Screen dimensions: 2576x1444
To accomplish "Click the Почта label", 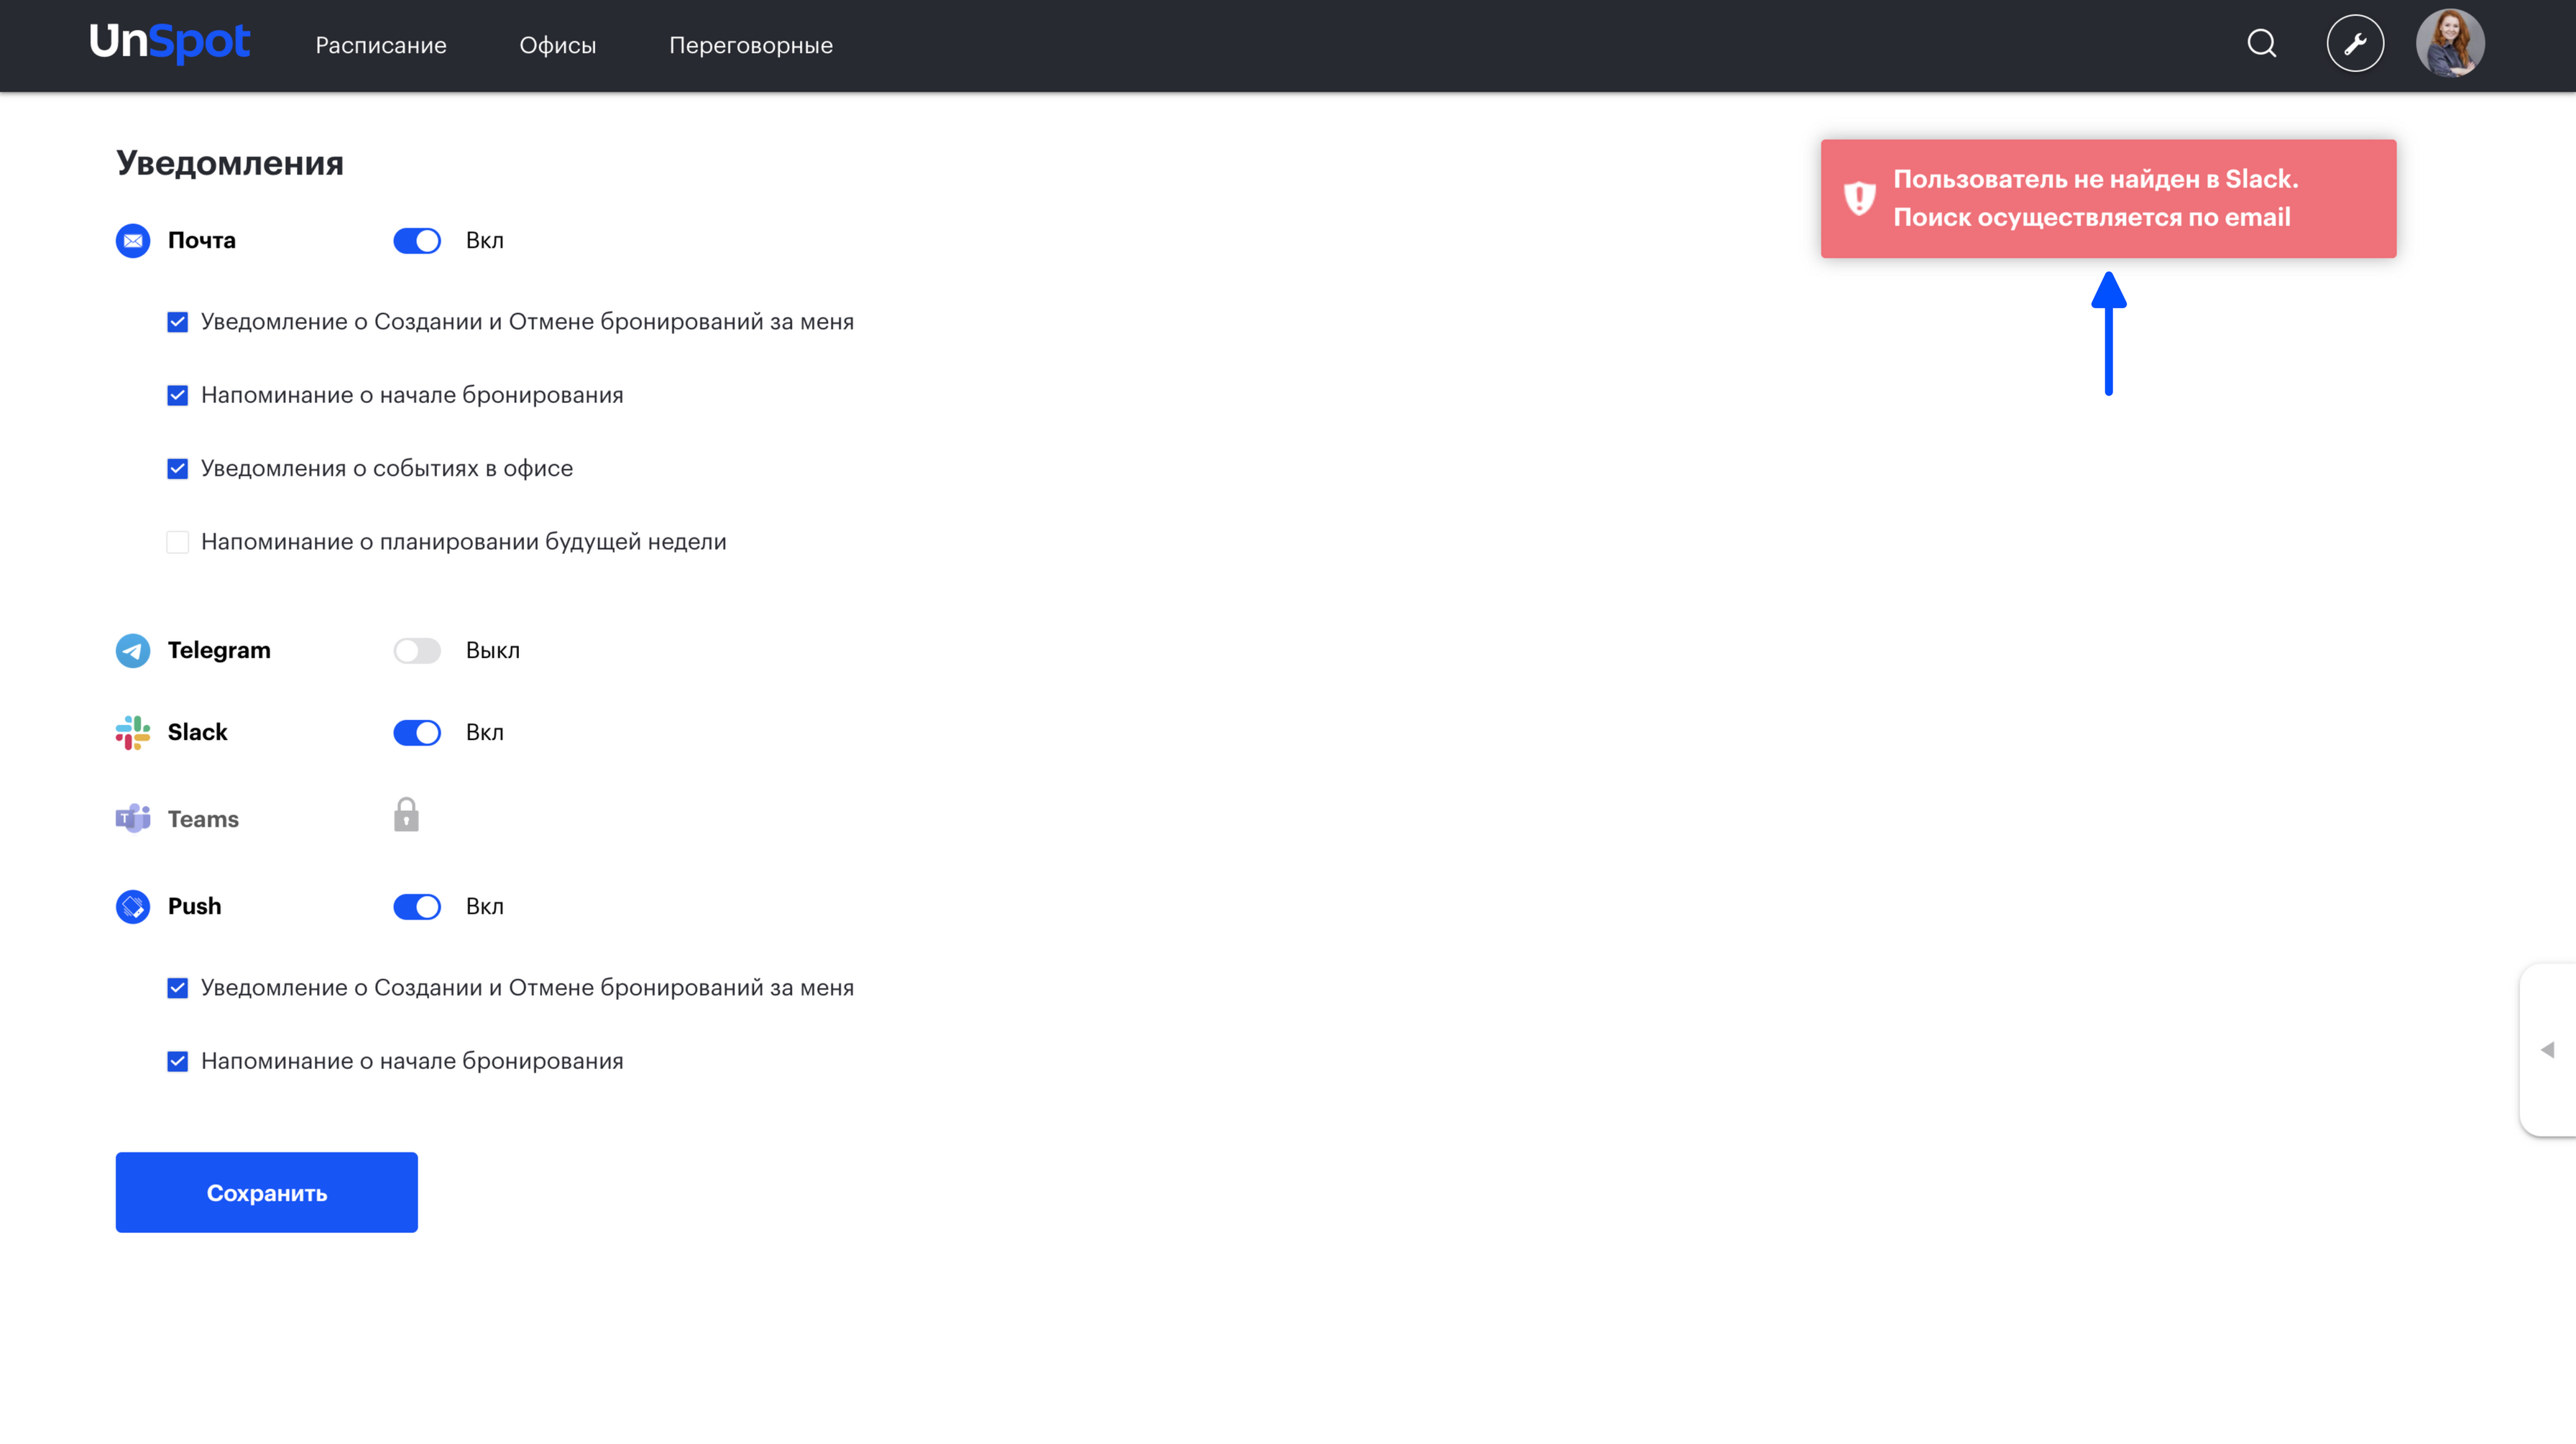I will coord(202,241).
